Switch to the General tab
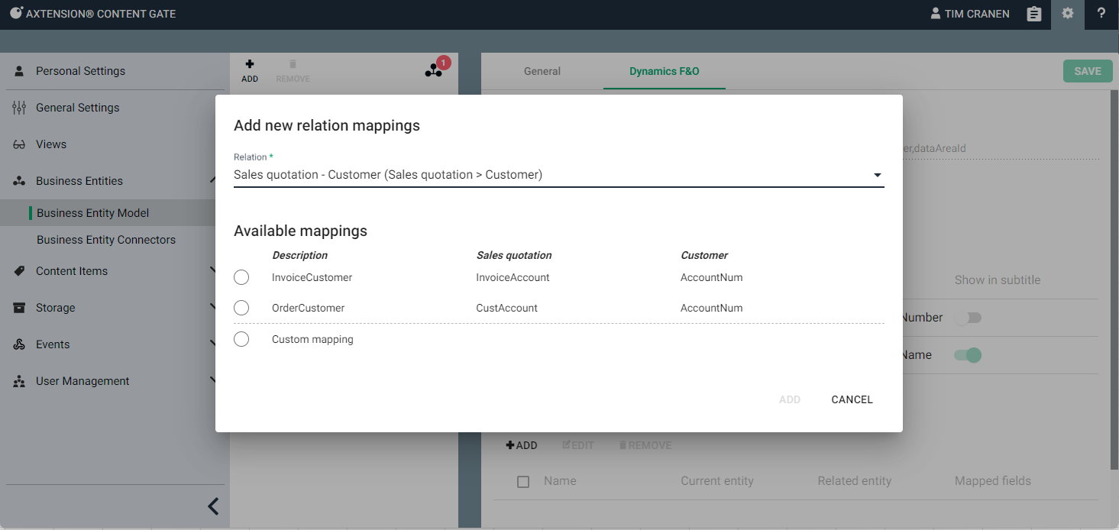Image resolution: width=1119 pixels, height=530 pixels. (542, 71)
